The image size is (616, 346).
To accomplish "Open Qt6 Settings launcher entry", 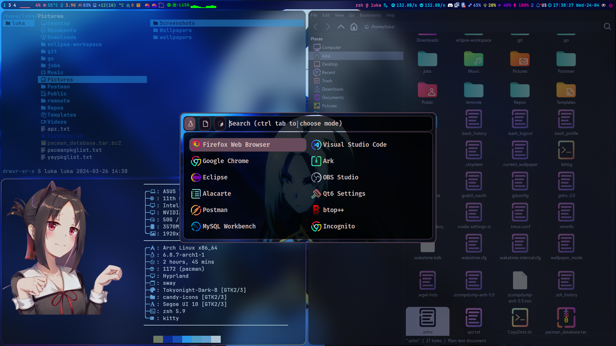I will click(x=368, y=194).
